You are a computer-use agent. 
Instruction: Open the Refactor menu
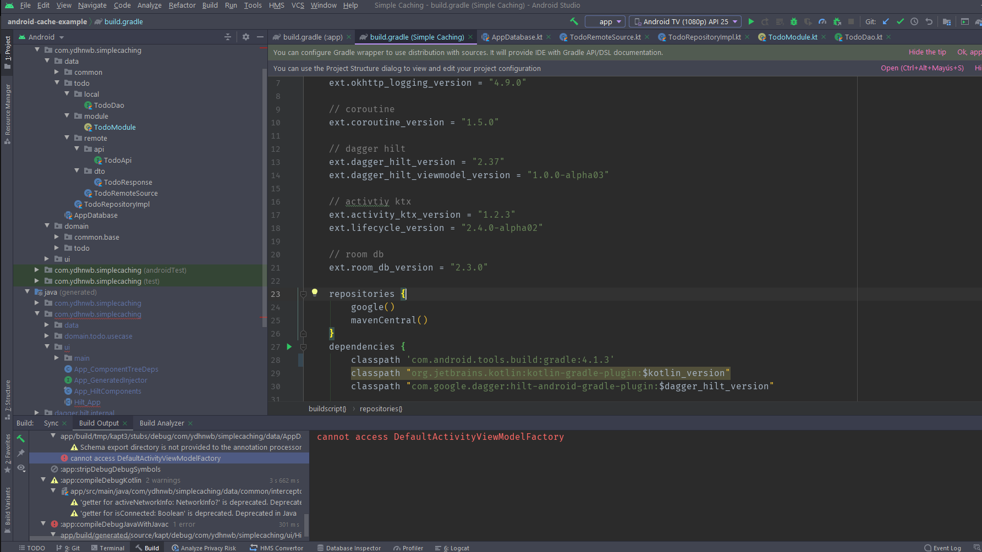tap(182, 5)
